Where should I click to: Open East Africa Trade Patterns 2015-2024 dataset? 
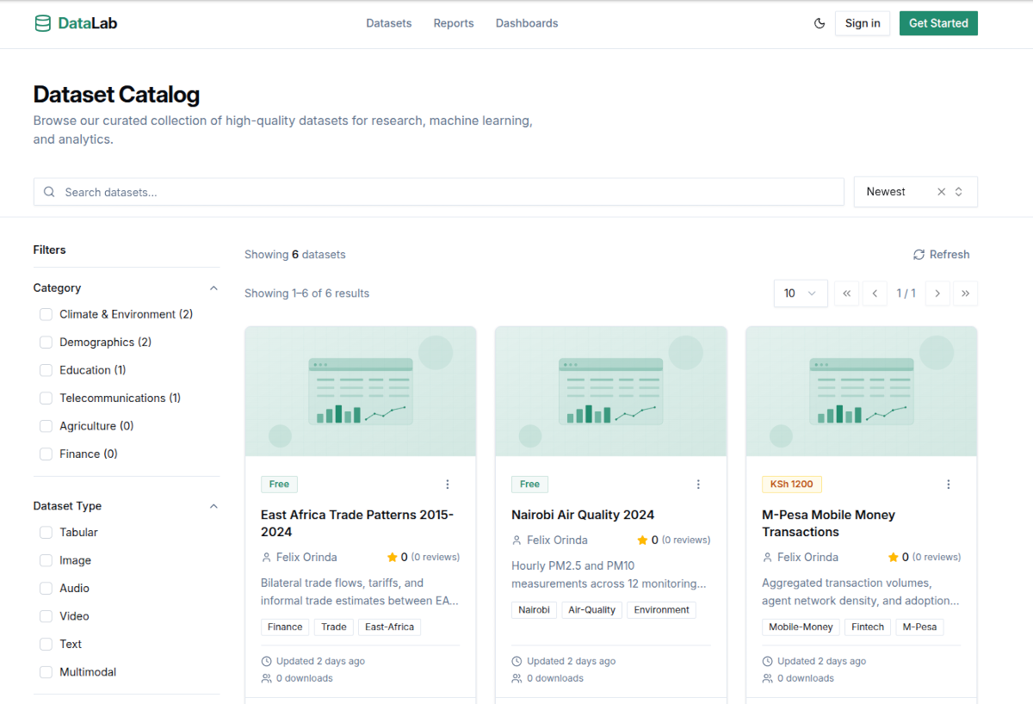point(357,523)
